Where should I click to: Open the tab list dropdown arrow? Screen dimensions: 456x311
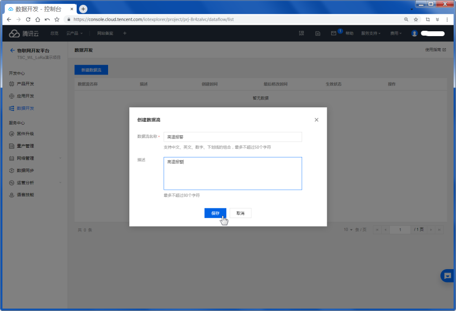[x=412, y=9]
